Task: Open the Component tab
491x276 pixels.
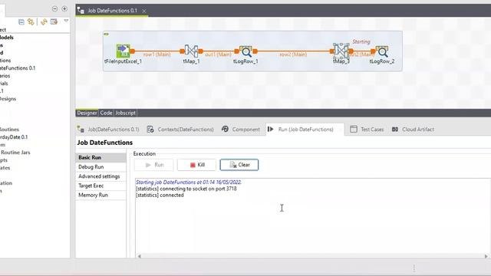Action: click(241, 130)
